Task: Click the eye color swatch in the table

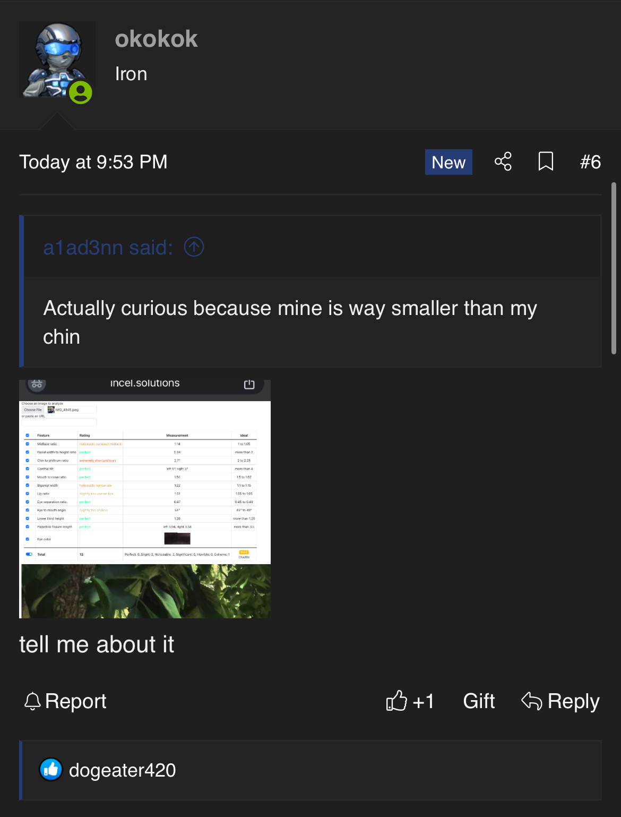Action: [x=177, y=539]
